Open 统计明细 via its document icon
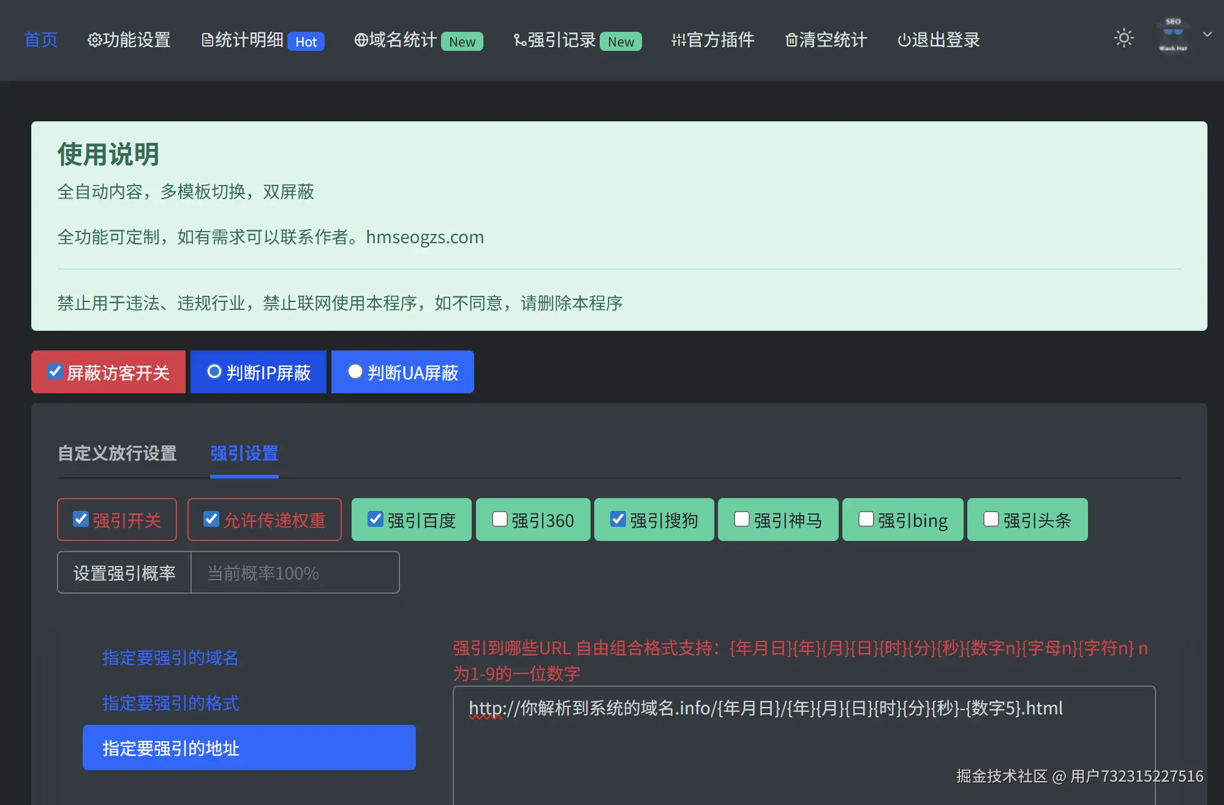This screenshot has height=805, width=1224. click(x=207, y=40)
